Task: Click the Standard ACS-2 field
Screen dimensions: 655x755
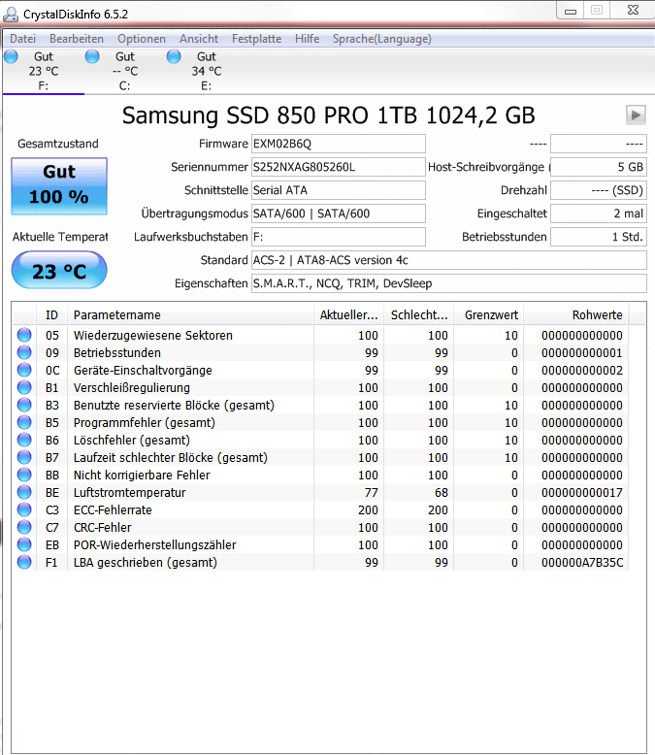Action: [x=449, y=260]
